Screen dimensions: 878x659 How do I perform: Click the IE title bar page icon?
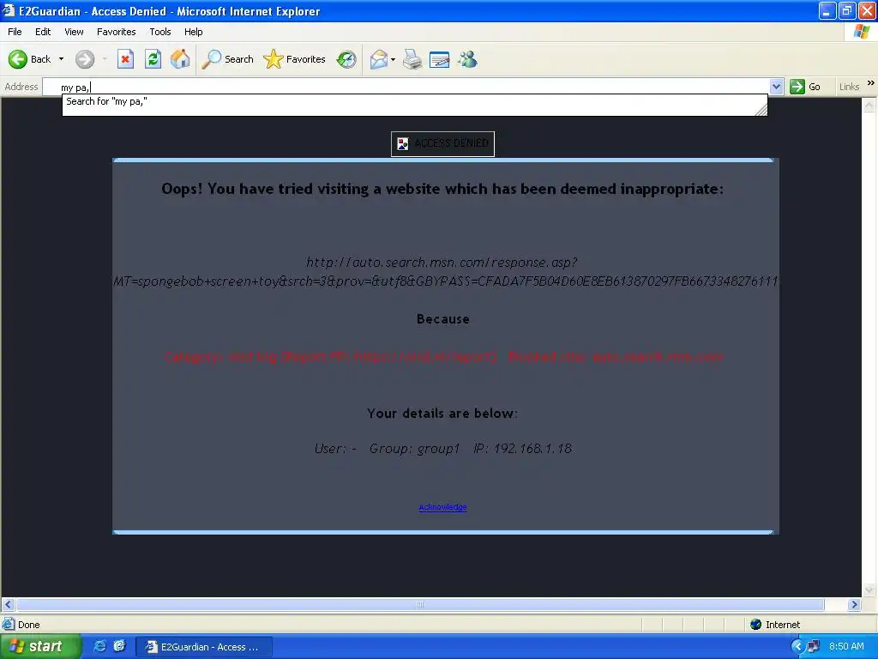[9, 10]
